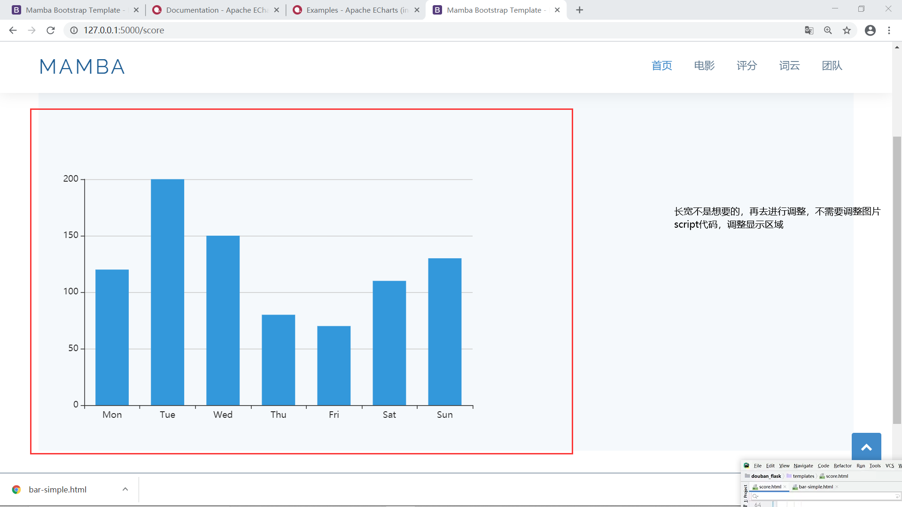Switch to Documentation - Apache ECharts tab

tap(216, 10)
